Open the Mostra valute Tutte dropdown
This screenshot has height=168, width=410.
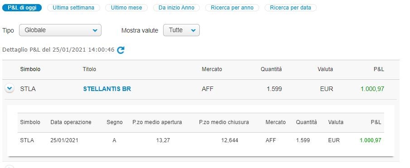pyautogui.click(x=181, y=30)
